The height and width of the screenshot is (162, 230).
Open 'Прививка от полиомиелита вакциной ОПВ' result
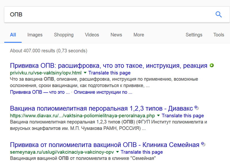(x=104, y=144)
